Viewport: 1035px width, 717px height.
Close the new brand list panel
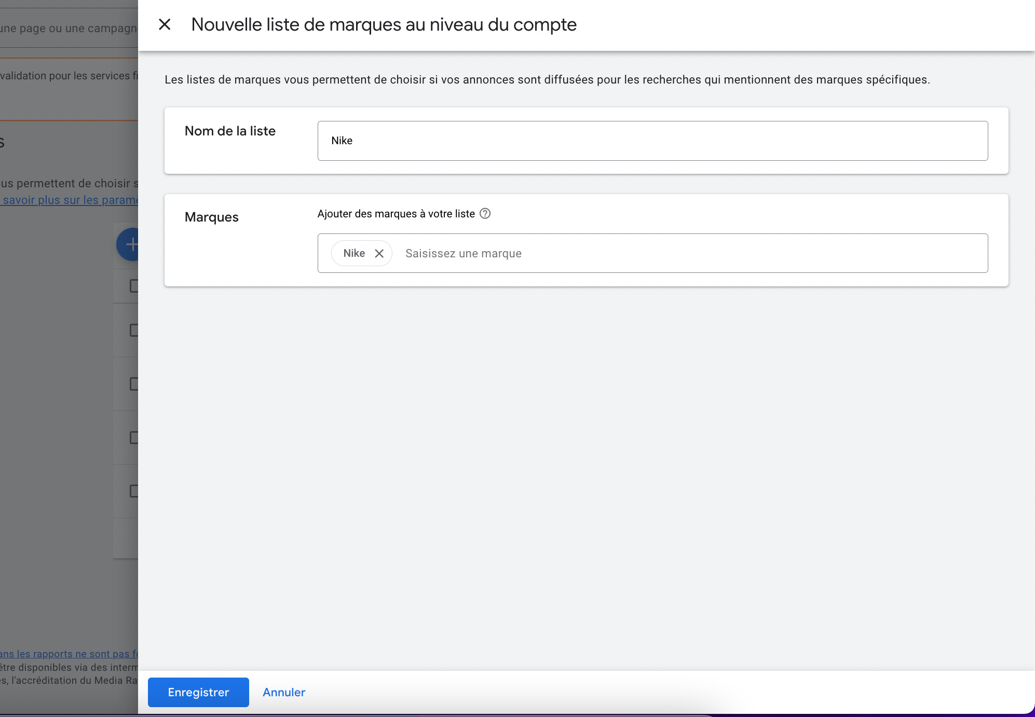pos(165,24)
